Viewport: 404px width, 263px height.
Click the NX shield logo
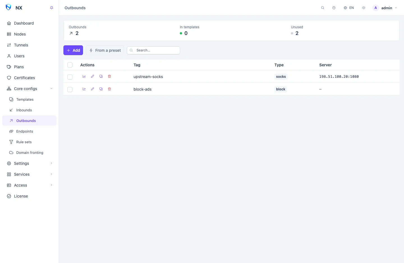8,8
